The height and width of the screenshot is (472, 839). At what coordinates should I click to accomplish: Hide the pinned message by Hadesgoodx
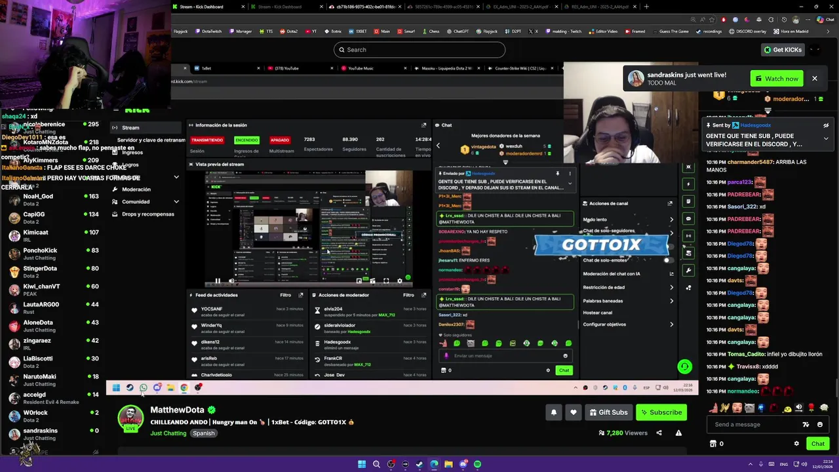(826, 125)
